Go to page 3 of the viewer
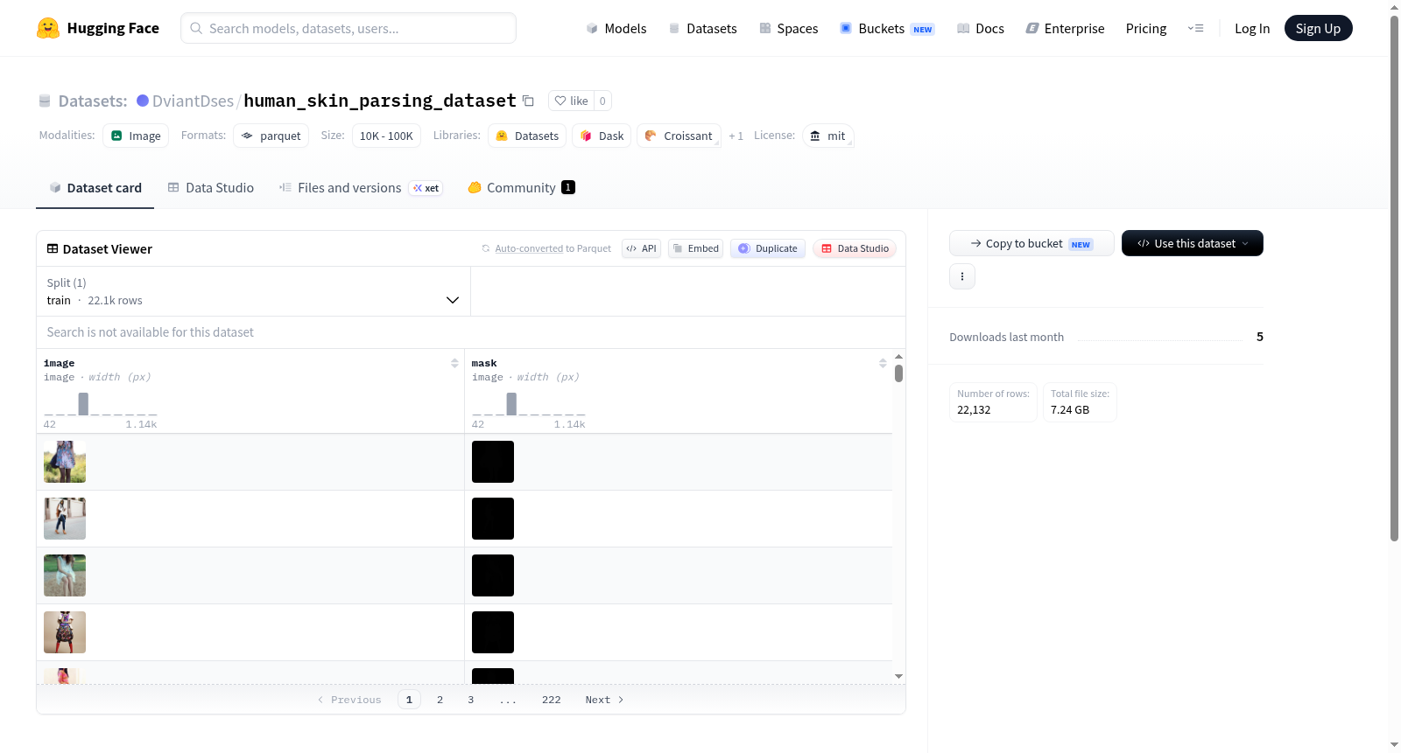Image resolution: width=1401 pixels, height=753 pixels. click(x=471, y=700)
